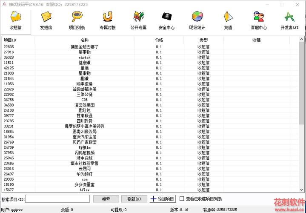Screen dimensions: 306x213
Task: Select row 甘肃联通
Action: pyautogui.click(x=150, y=116)
